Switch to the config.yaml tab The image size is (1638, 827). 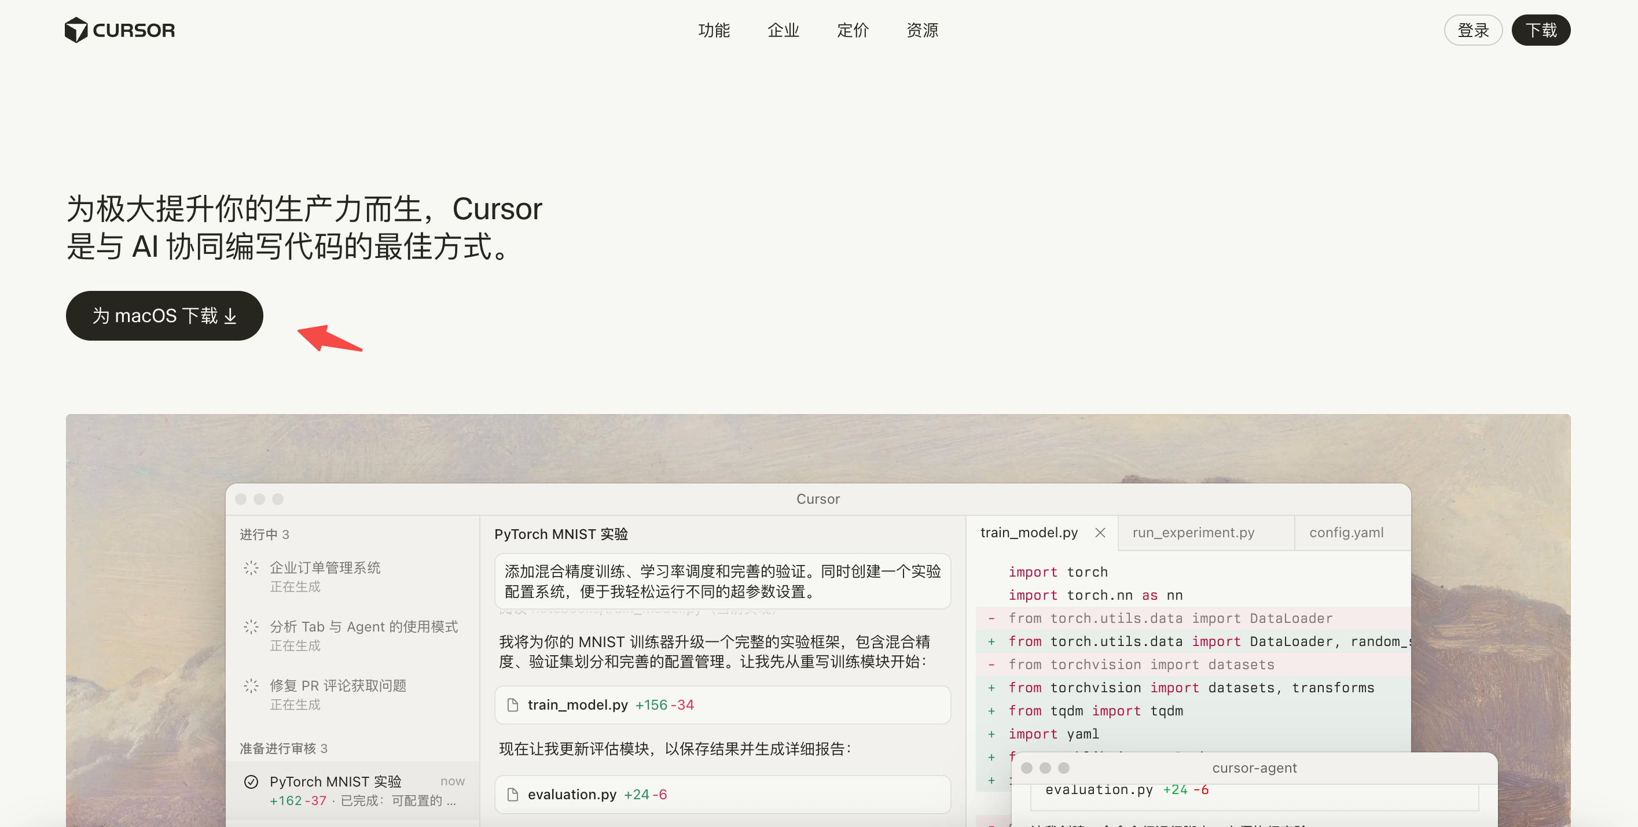[1353, 533]
